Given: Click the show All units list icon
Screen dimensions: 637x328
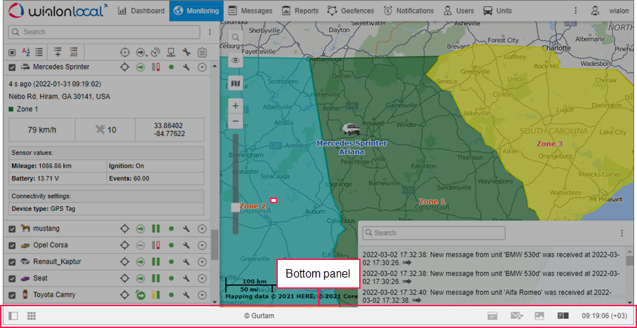Looking at the screenshot, I should point(74,52).
